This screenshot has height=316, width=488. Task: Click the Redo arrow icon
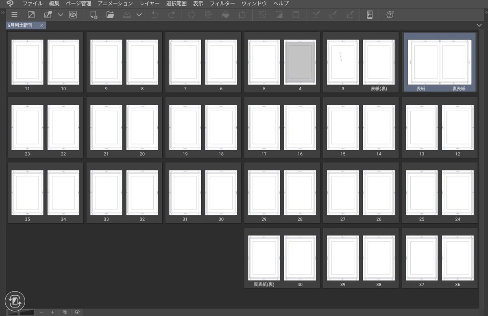pos(172,15)
